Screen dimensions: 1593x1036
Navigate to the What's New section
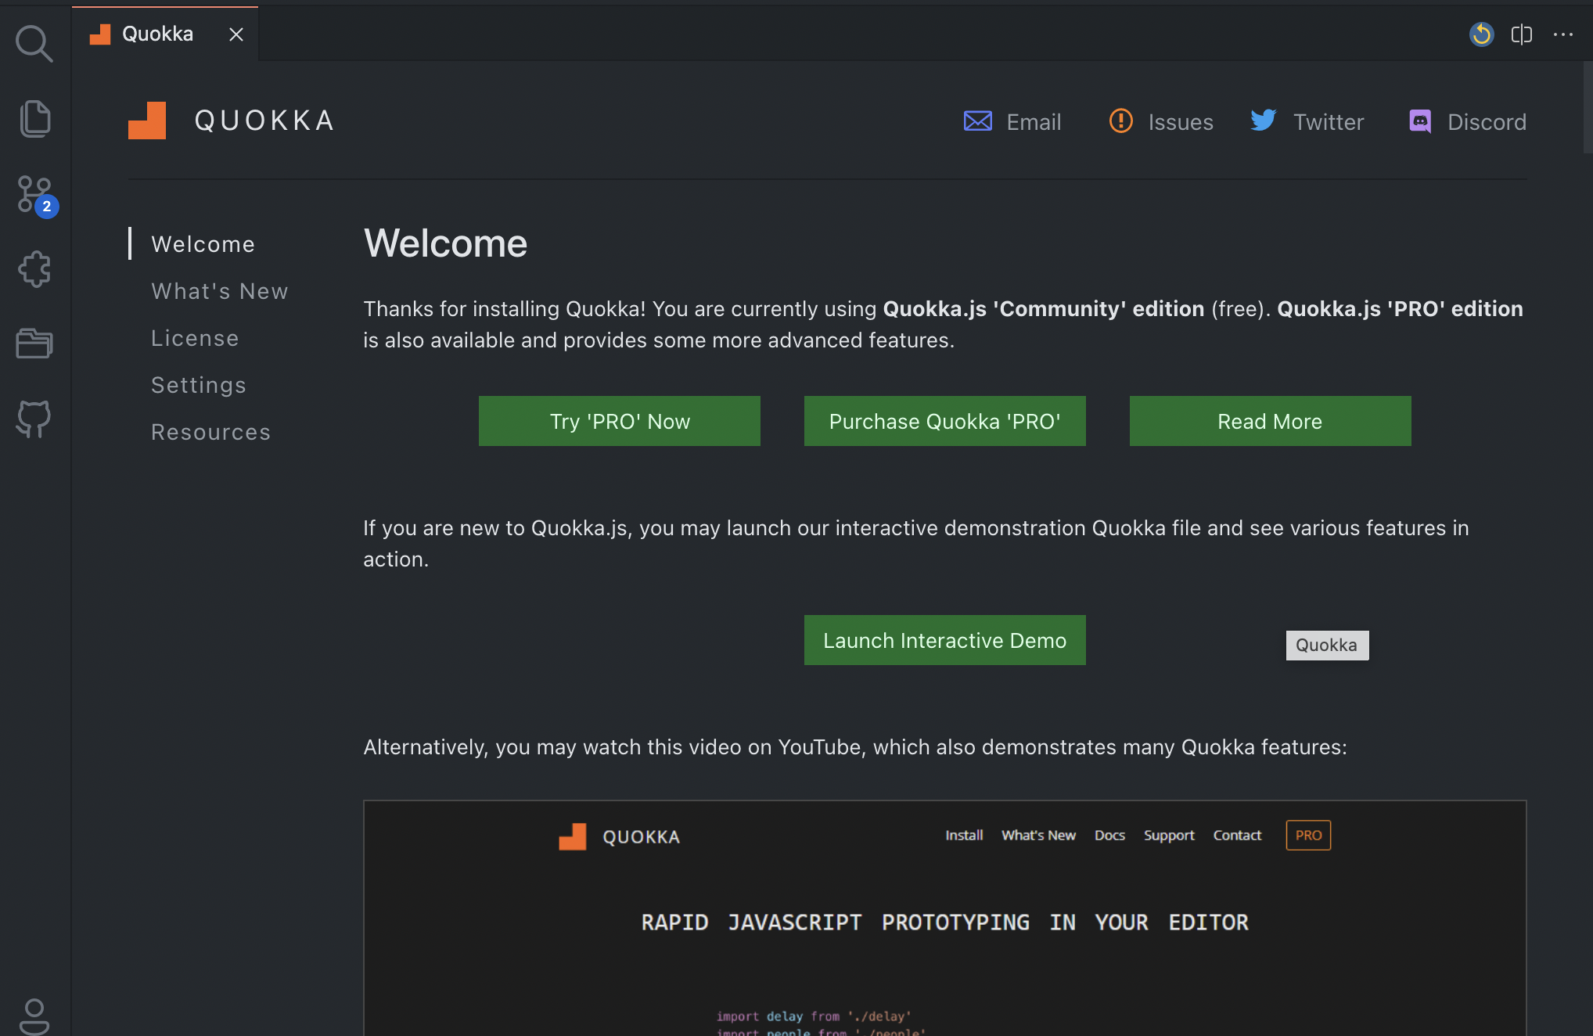pyautogui.click(x=219, y=290)
